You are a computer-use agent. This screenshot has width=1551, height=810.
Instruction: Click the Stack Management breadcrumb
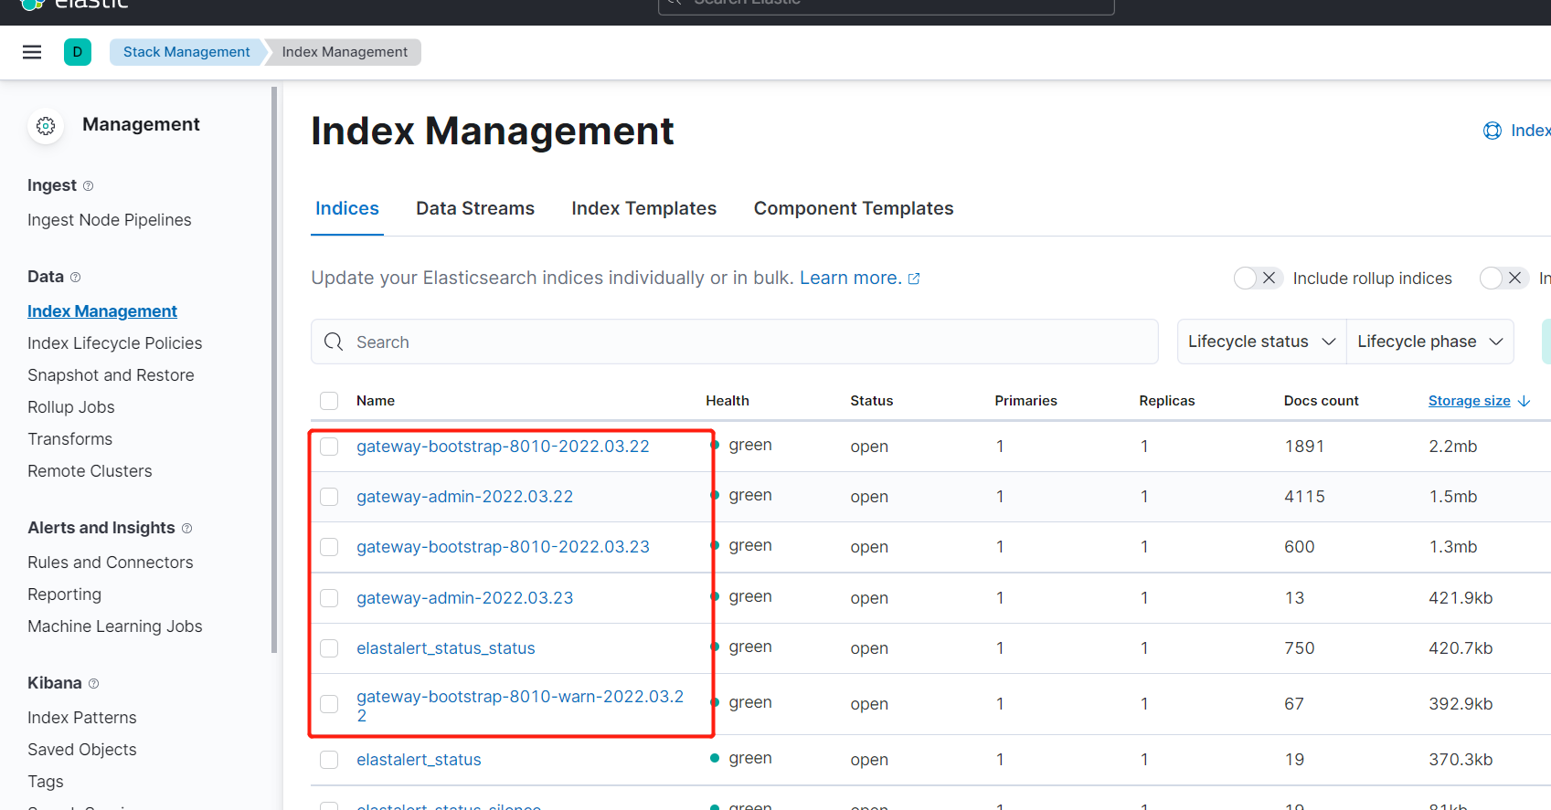click(x=186, y=52)
